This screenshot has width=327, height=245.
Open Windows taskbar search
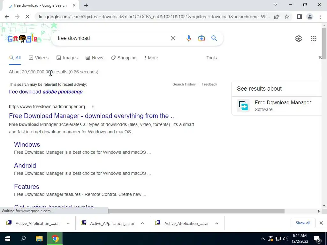[x=23, y=239]
